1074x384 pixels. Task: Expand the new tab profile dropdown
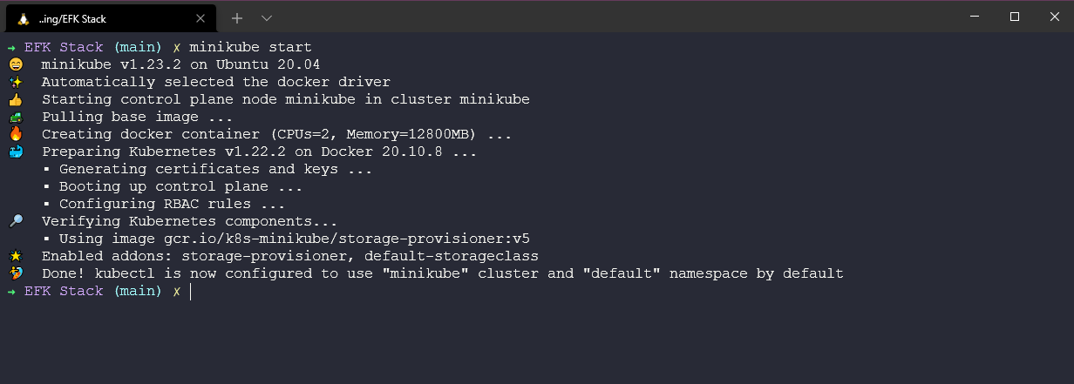(267, 18)
